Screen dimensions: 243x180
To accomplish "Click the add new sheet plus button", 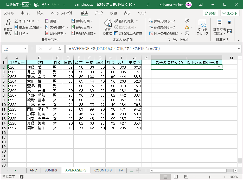I will coord(138,170).
